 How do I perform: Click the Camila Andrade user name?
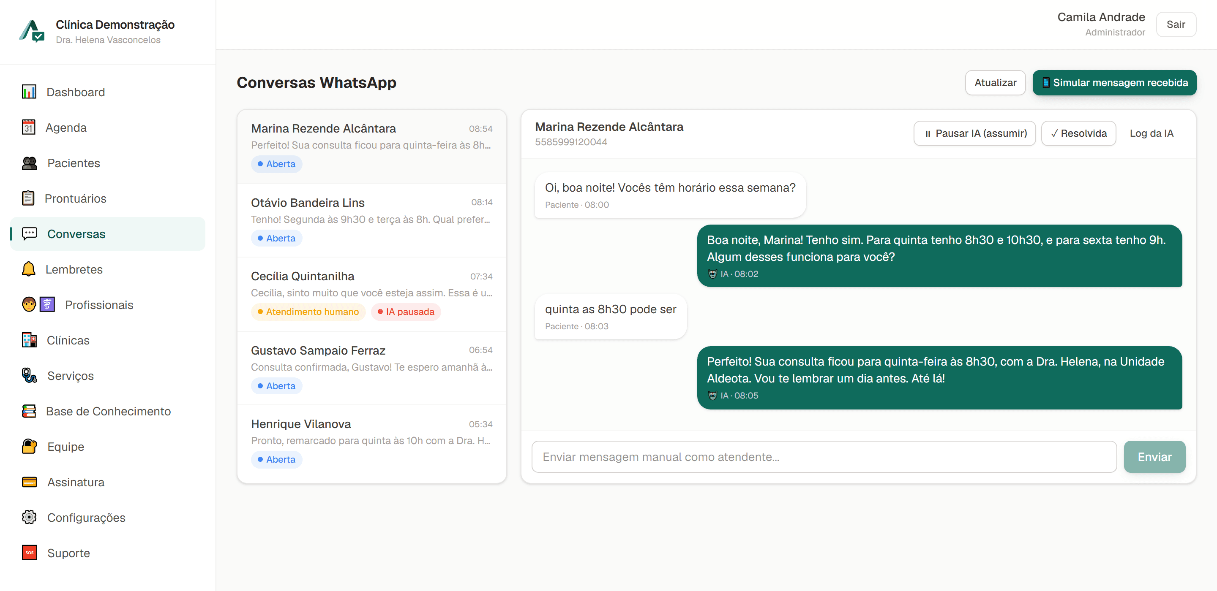1101,17
